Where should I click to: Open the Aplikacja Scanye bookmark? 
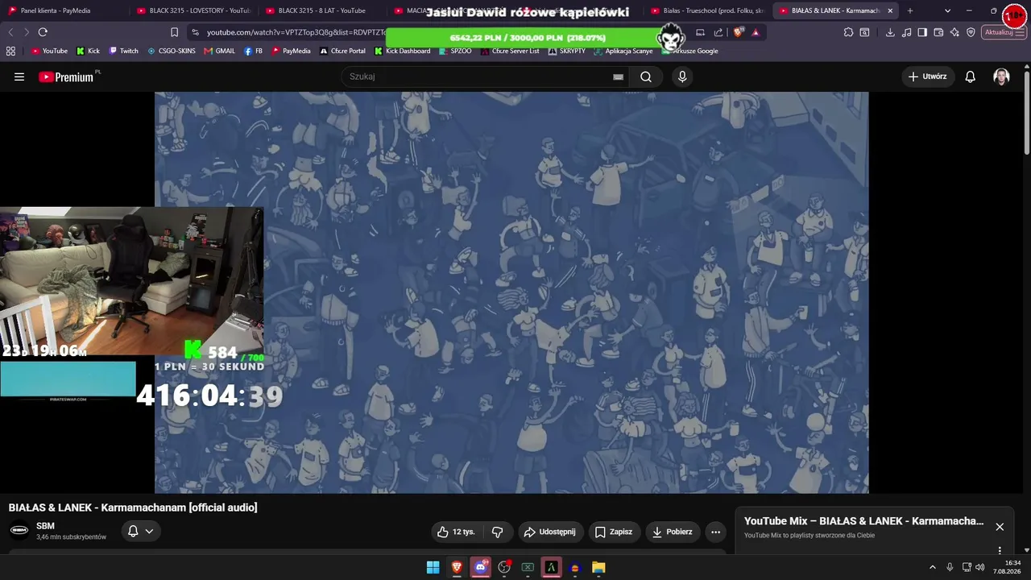point(623,51)
